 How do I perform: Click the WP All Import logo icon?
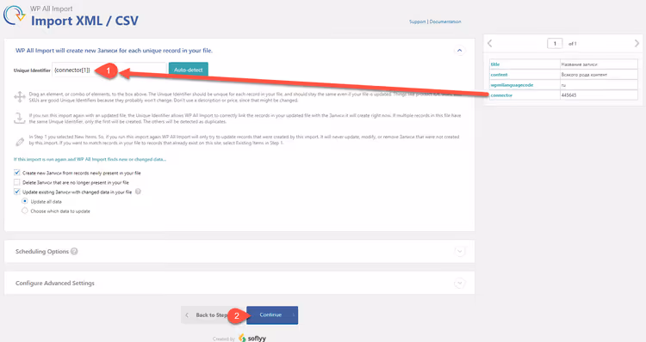(x=15, y=15)
